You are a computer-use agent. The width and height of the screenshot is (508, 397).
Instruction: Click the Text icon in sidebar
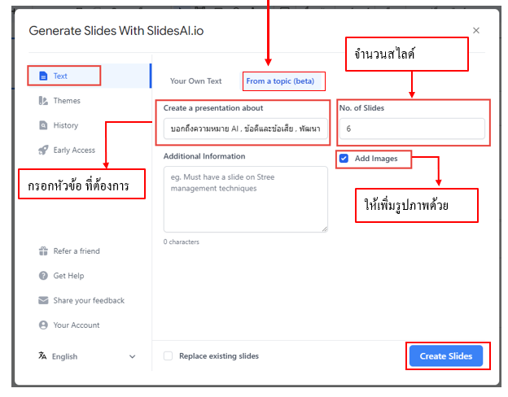43,76
